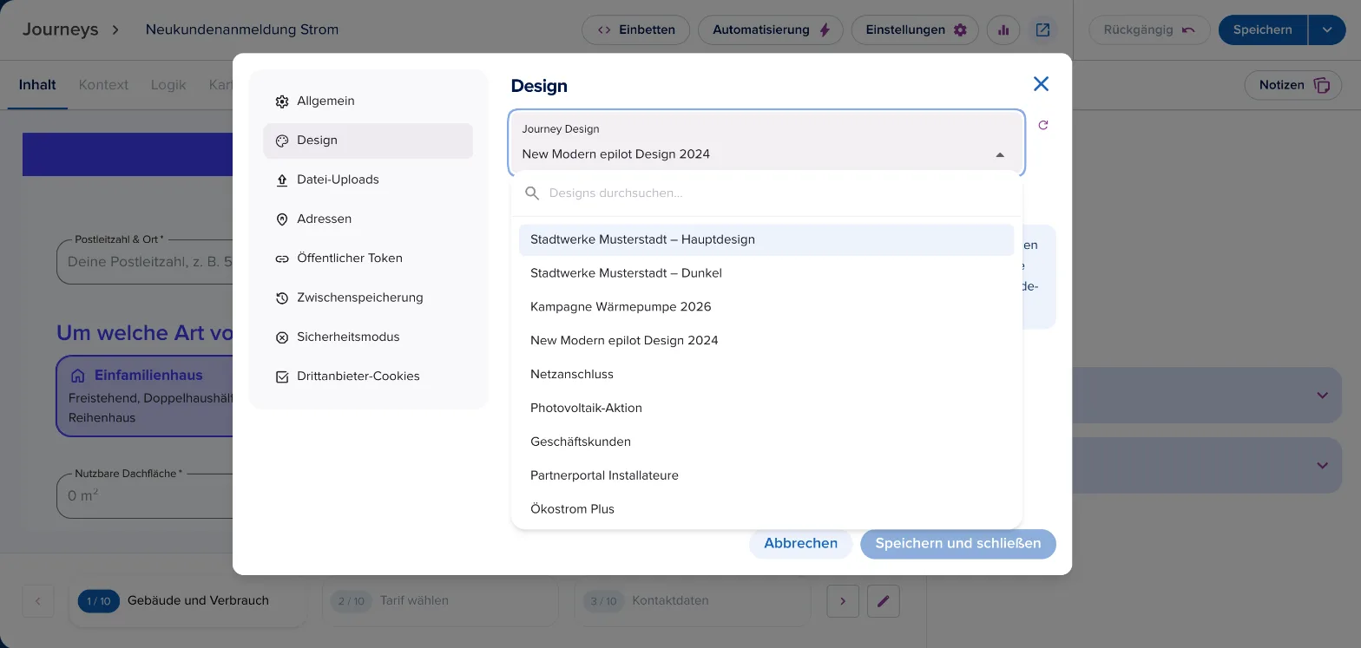Screen dimensions: 1361x648
Task: Open Zwischenspeicherung settings
Action: click(x=368, y=298)
